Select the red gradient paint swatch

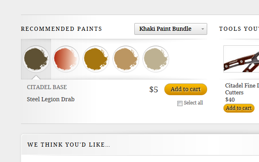pos(66,59)
